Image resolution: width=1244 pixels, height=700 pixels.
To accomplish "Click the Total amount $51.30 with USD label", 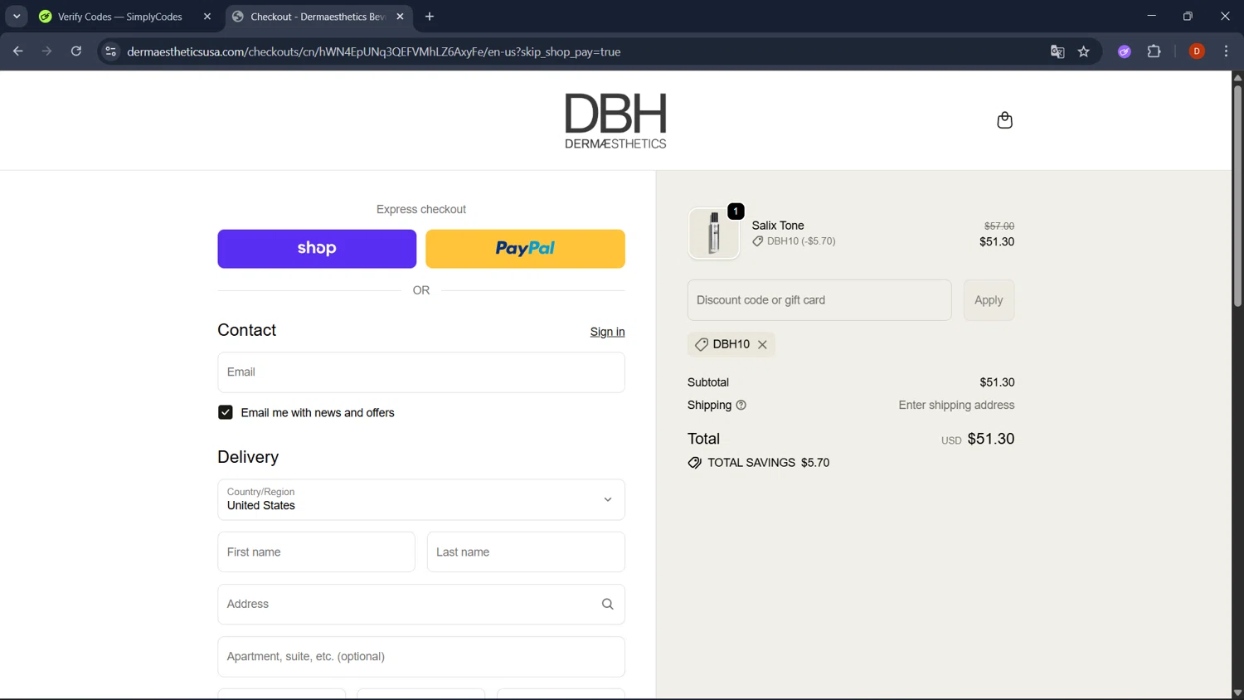I will pyautogui.click(x=978, y=439).
